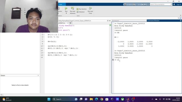Image resolution: width=182 pixels, height=102 pixels.
Task: Close the 2205015.m editor file tab
Action: click(67, 23)
